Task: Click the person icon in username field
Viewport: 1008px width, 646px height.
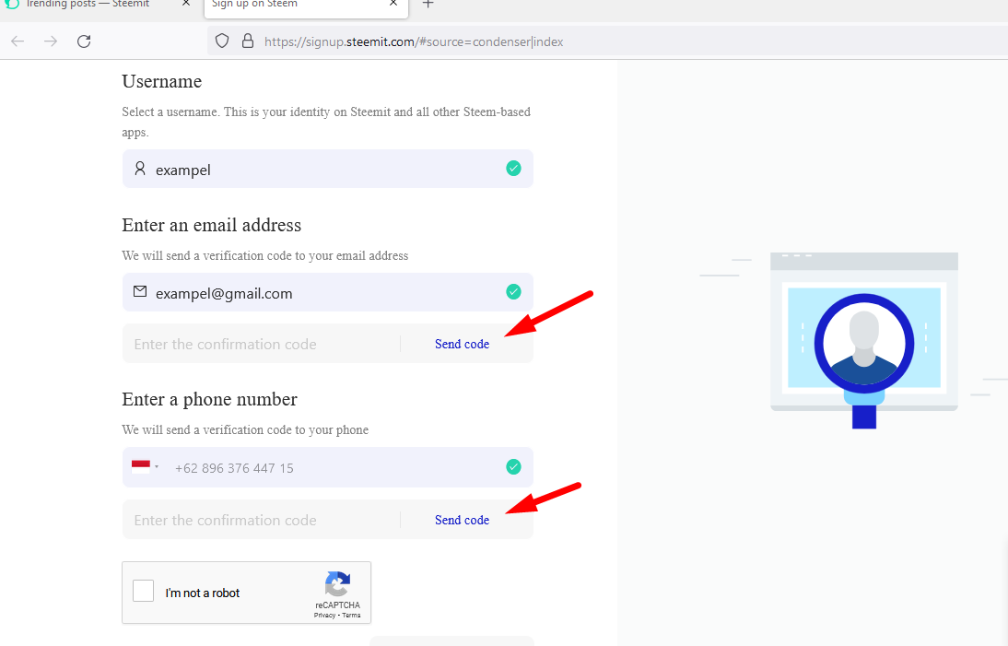Action: (139, 169)
